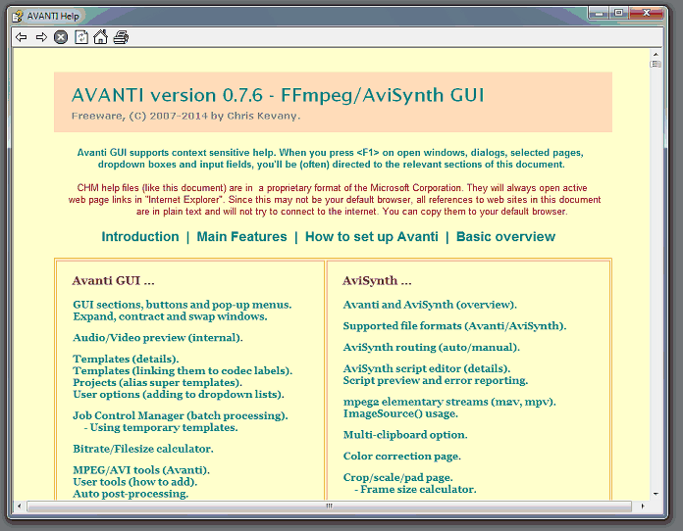
Task: Click the Avanti GUI ... heading
Action: [x=113, y=280]
